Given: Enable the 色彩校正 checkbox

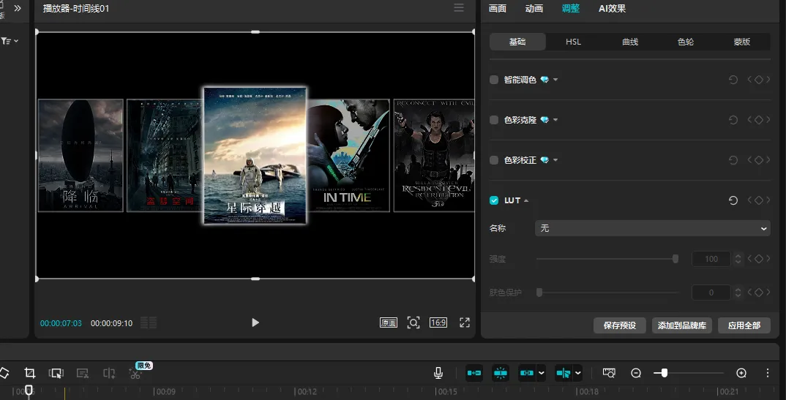Looking at the screenshot, I should click(x=494, y=160).
